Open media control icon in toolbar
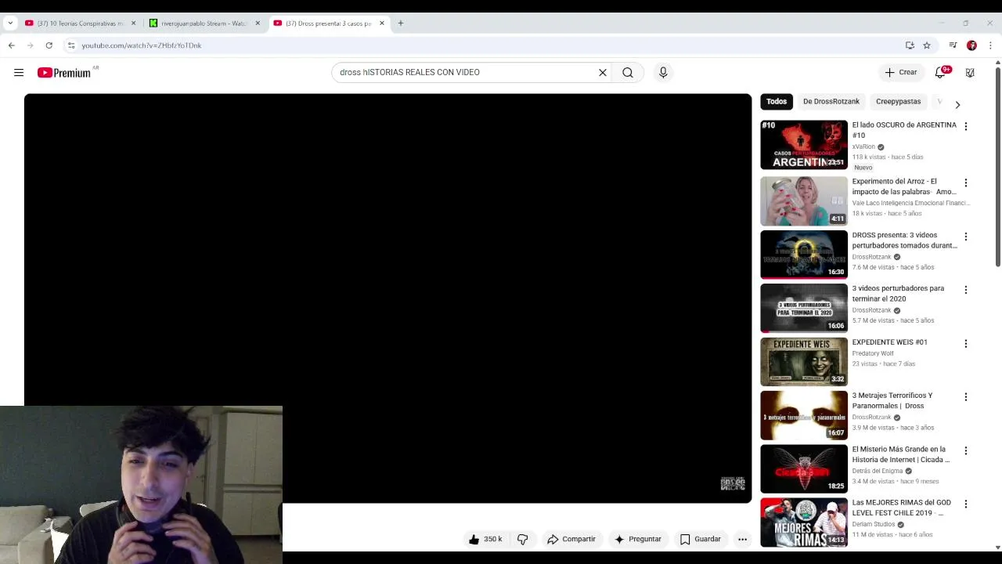Screen dimensions: 1002x564 coord(953,45)
